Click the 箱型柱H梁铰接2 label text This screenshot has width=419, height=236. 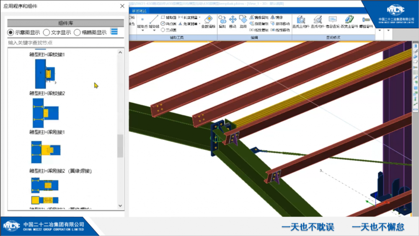tap(47, 93)
